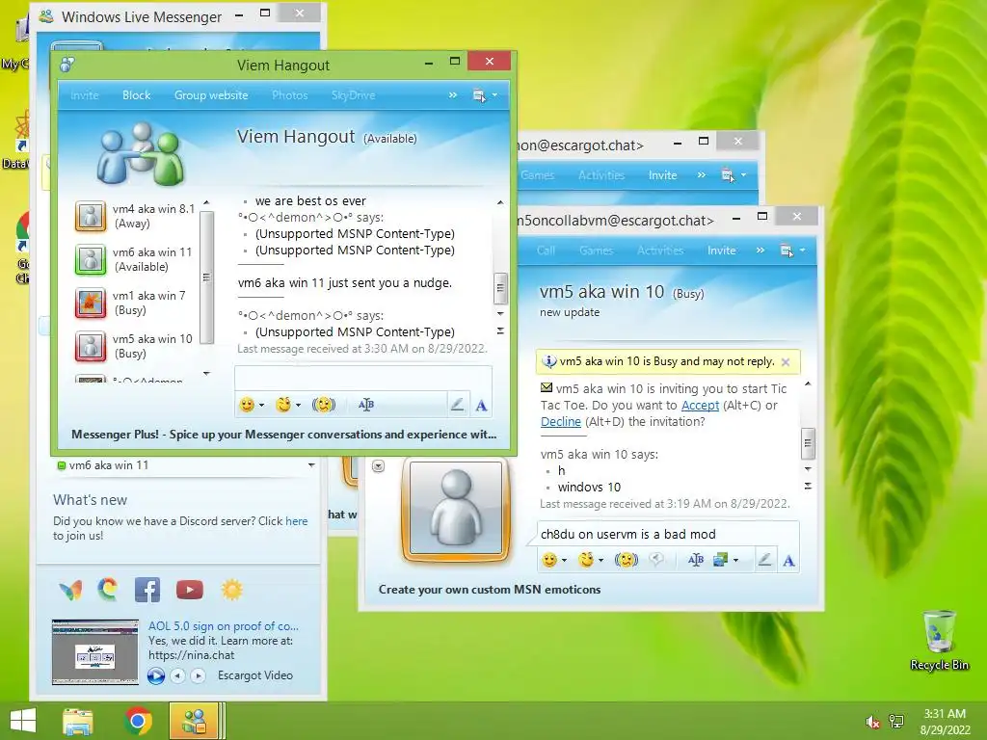Click Windows Live Messenger taskbar button
Viewport: 987px width, 740px height.
(194, 721)
